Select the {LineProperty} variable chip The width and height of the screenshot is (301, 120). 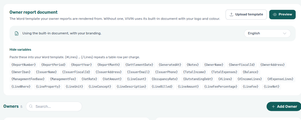tap(48, 87)
